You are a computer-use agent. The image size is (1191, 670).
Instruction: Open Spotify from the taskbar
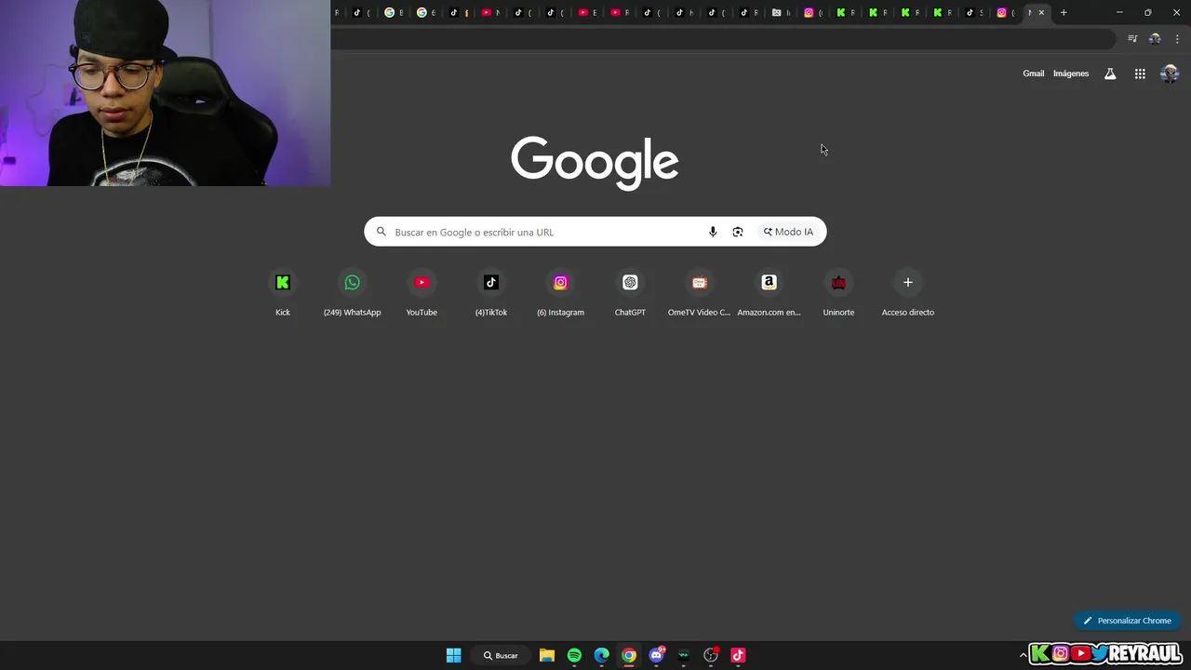coord(574,655)
